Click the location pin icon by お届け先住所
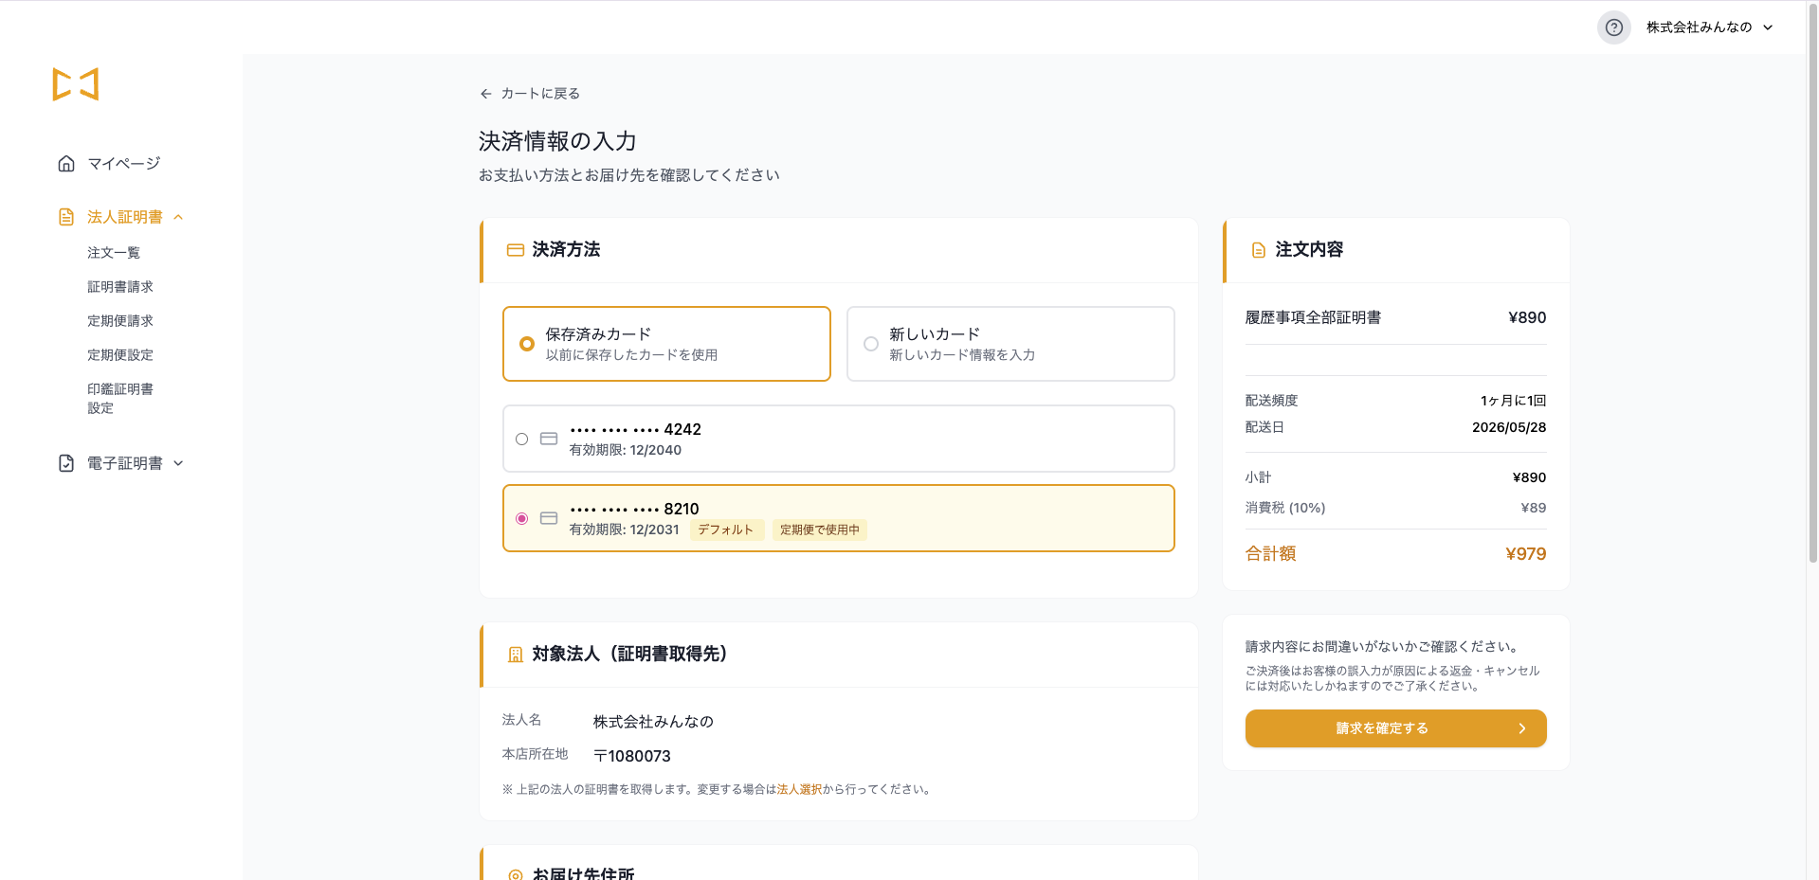The width and height of the screenshot is (1819, 880). (516, 875)
